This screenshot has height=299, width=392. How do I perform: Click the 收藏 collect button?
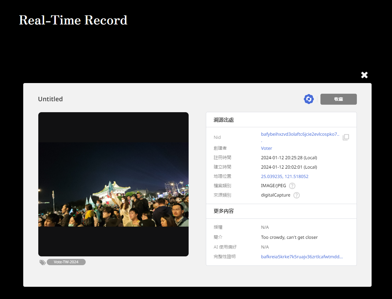point(338,99)
